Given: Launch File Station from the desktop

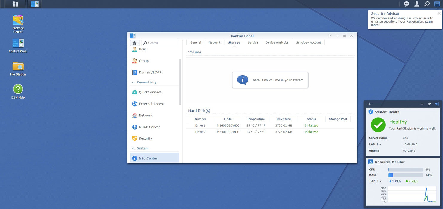Looking at the screenshot, I should coord(18,69).
